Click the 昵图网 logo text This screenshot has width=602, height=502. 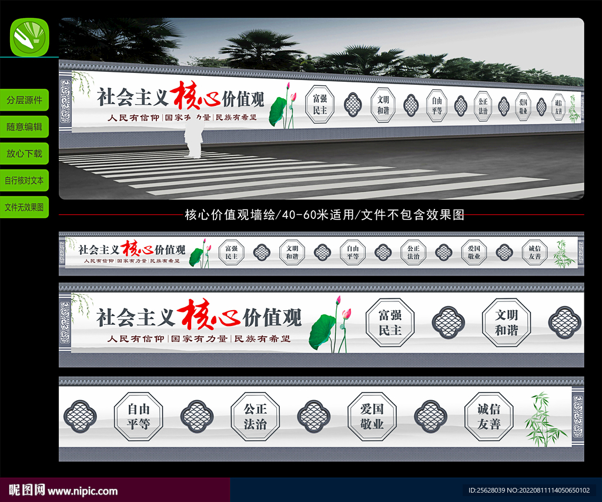pyautogui.click(x=26, y=490)
